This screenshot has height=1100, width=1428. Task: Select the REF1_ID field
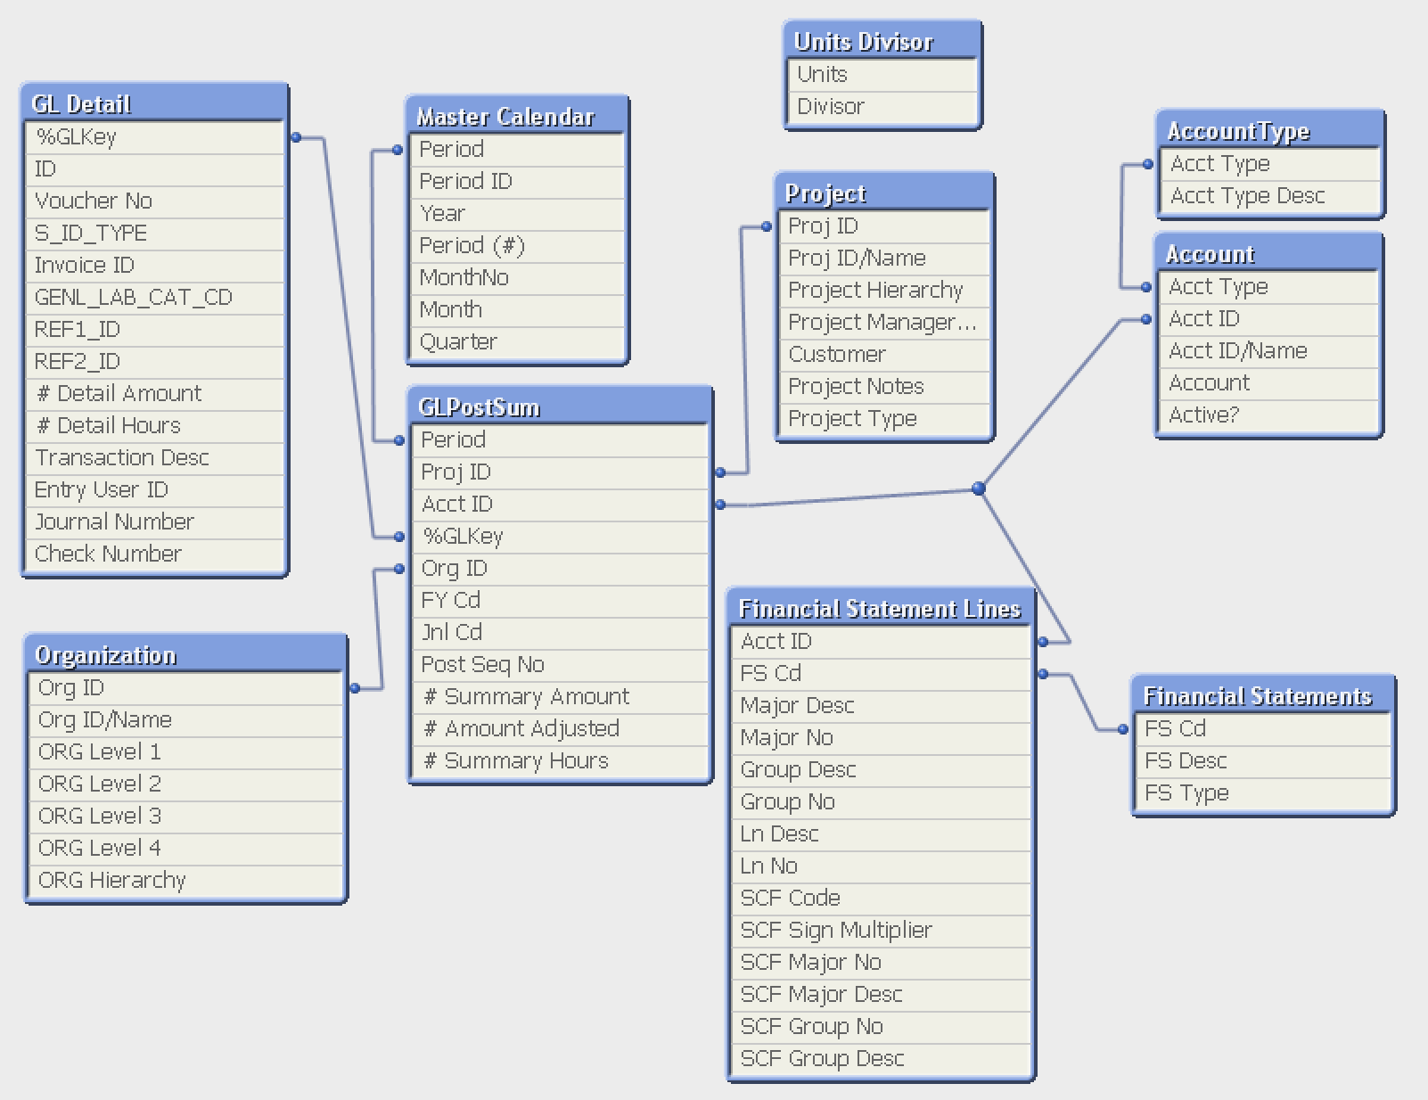point(153,330)
